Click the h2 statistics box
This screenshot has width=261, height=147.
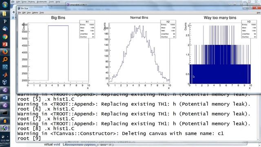pyautogui.click(x=168, y=29)
